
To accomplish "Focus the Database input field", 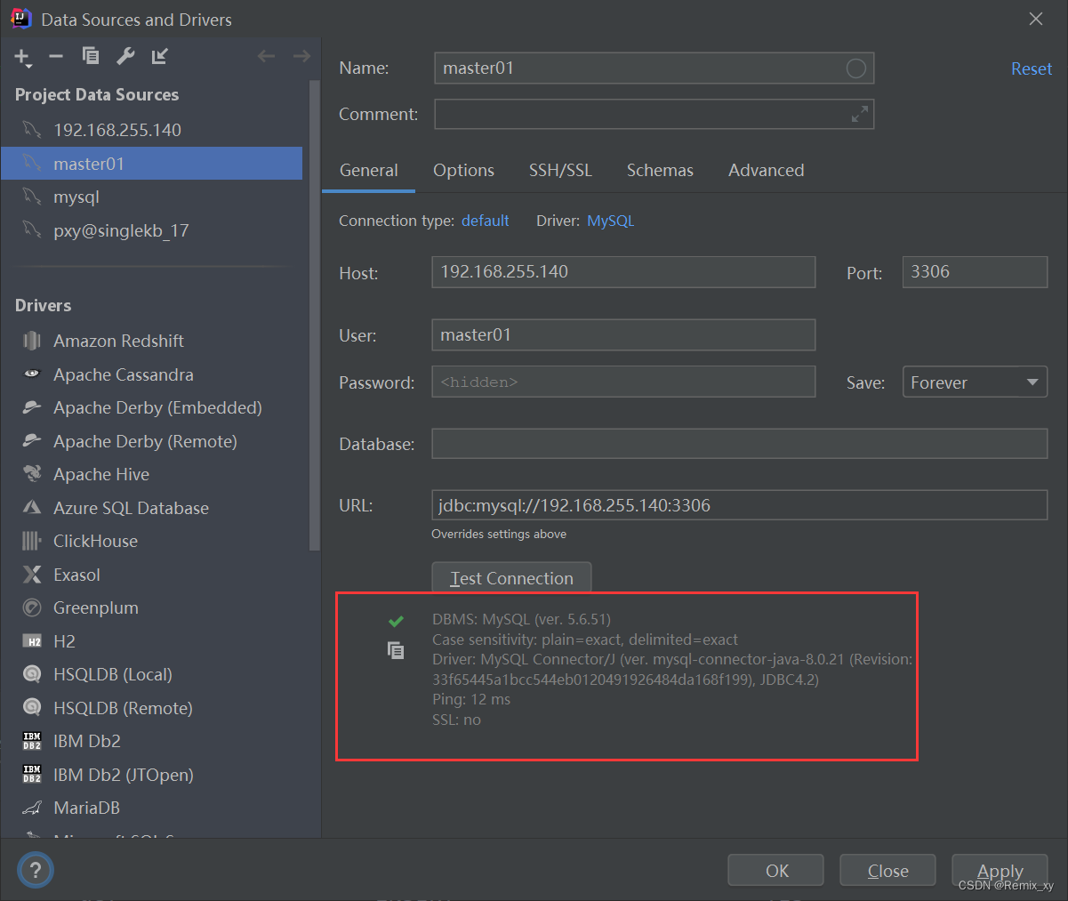I will pos(739,444).
